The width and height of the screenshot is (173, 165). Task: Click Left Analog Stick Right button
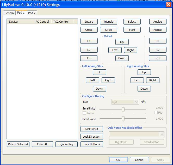(x=108, y=80)
